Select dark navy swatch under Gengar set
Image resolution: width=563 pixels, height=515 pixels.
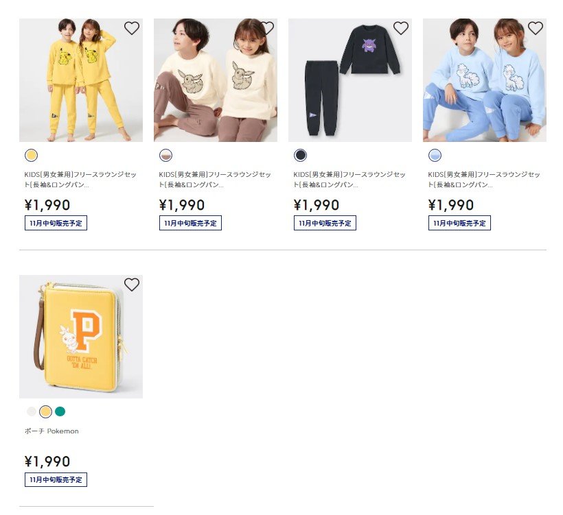pos(300,155)
